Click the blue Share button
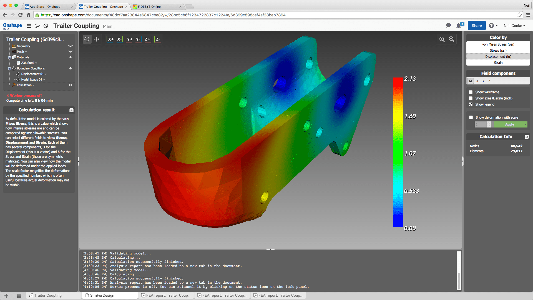The width and height of the screenshot is (533, 300). [476, 26]
